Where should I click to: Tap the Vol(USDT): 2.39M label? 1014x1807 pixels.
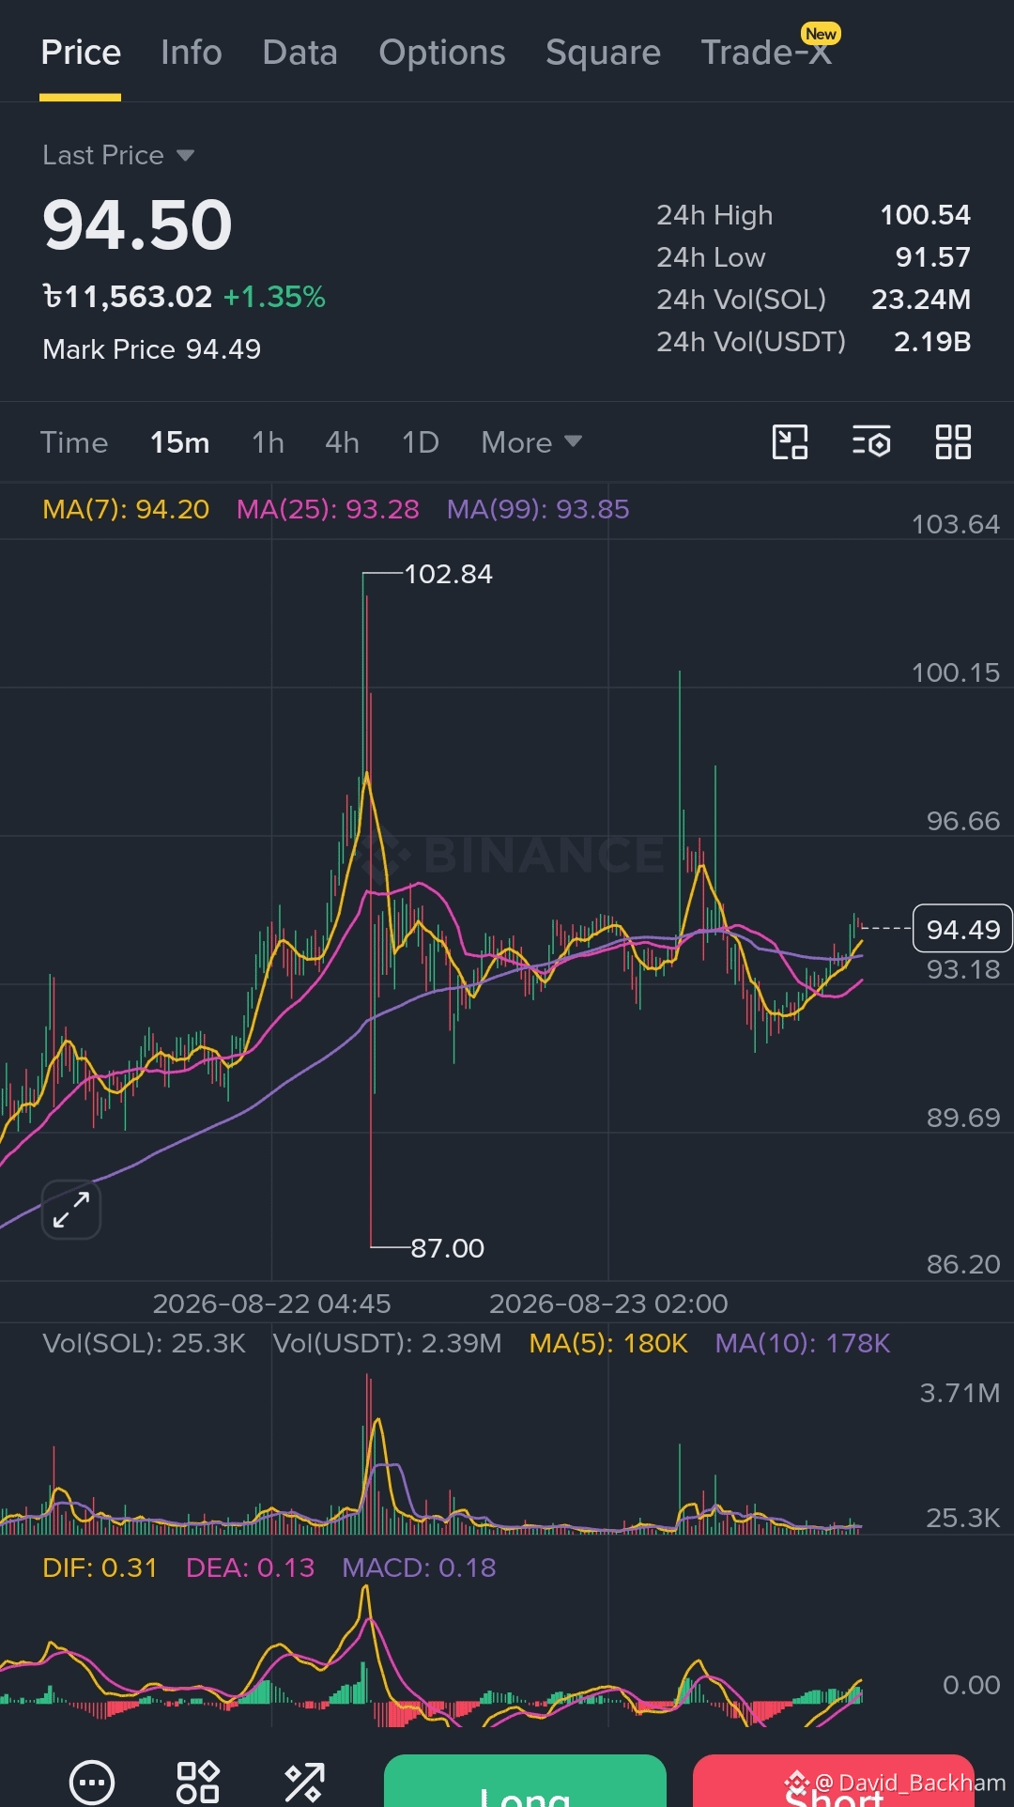point(387,1343)
